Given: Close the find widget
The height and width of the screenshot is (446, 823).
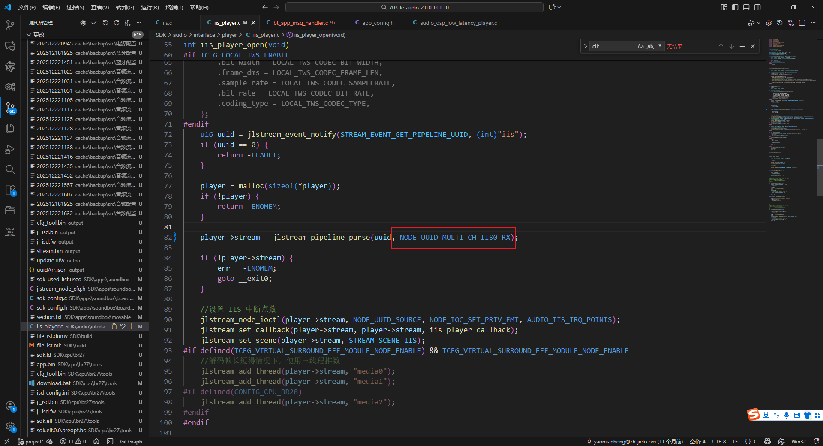Looking at the screenshot, I should coord(753,46).
